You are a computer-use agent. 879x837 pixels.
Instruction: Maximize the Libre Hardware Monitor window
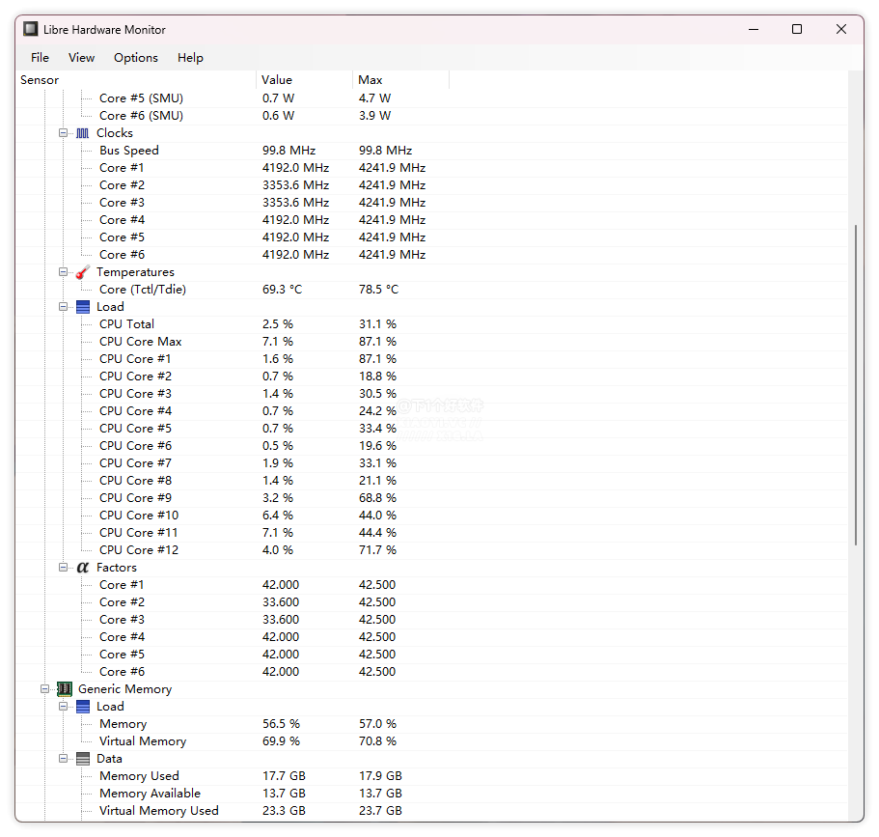[x=797, y=29]
